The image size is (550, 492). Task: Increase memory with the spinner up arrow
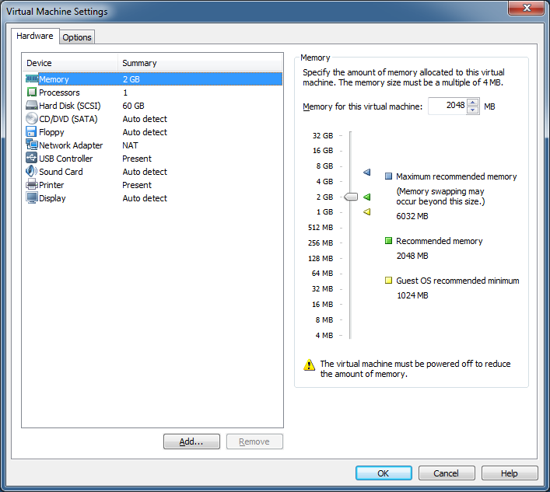tap(473, 103)
